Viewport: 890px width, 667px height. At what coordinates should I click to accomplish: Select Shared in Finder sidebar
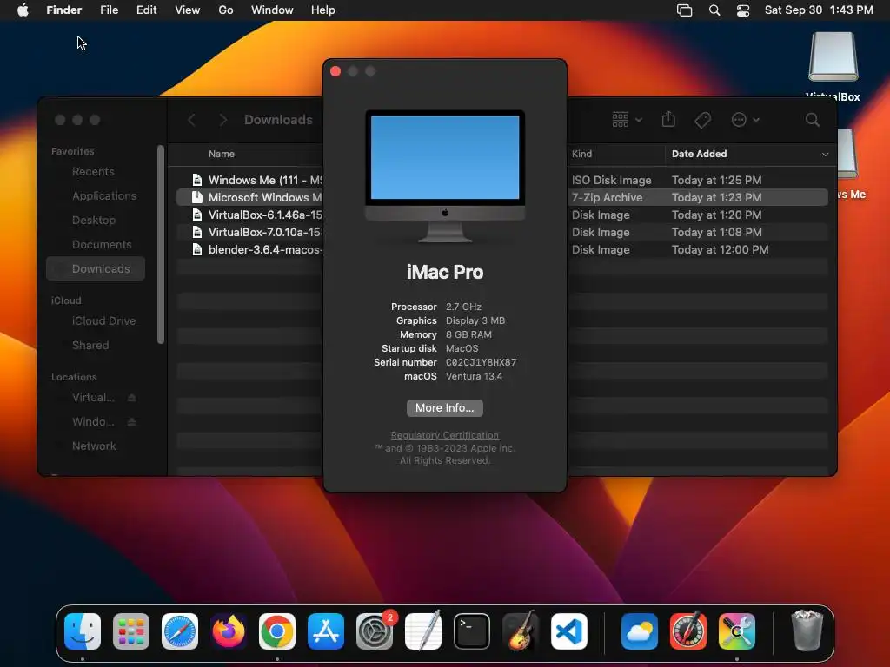pos(90,346)
